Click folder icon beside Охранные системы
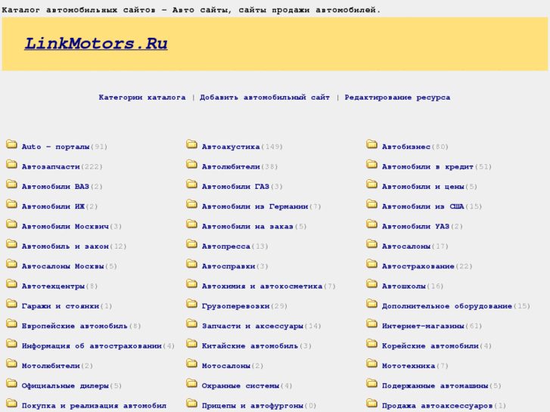This screenshot has width=550, height=412. pyautogui.click(x=191, y=384)
